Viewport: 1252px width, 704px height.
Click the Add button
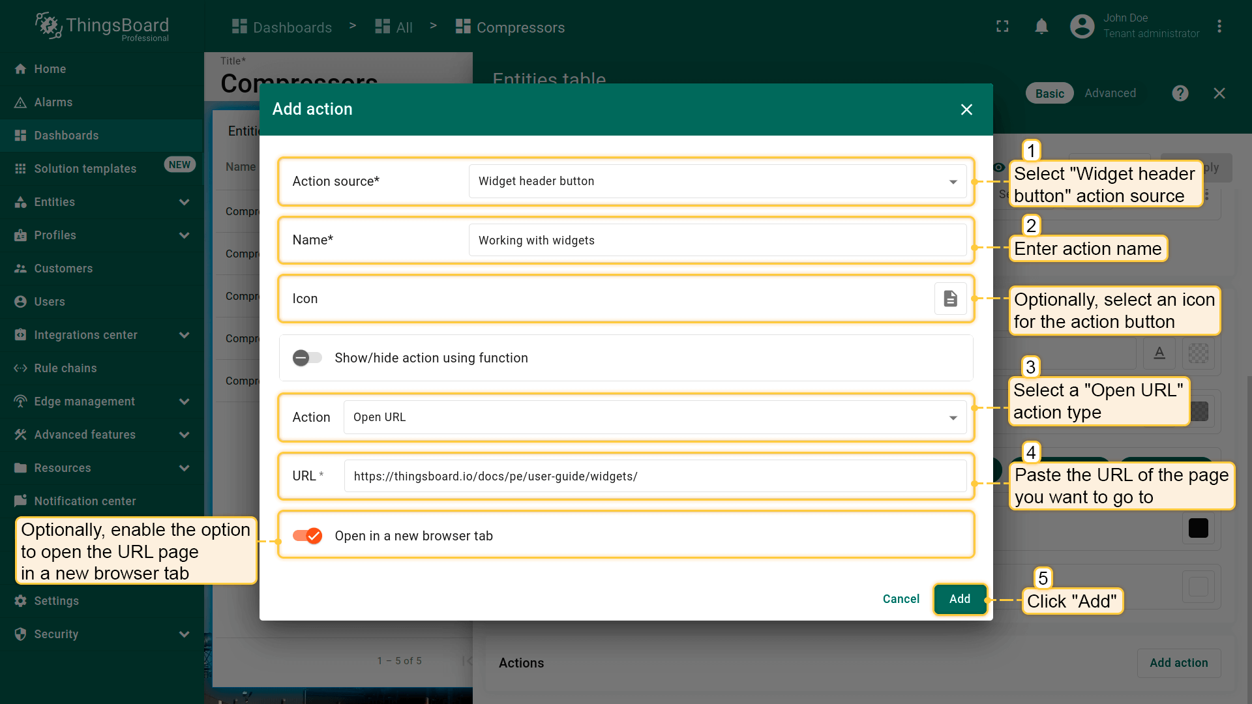coord(959,599)
